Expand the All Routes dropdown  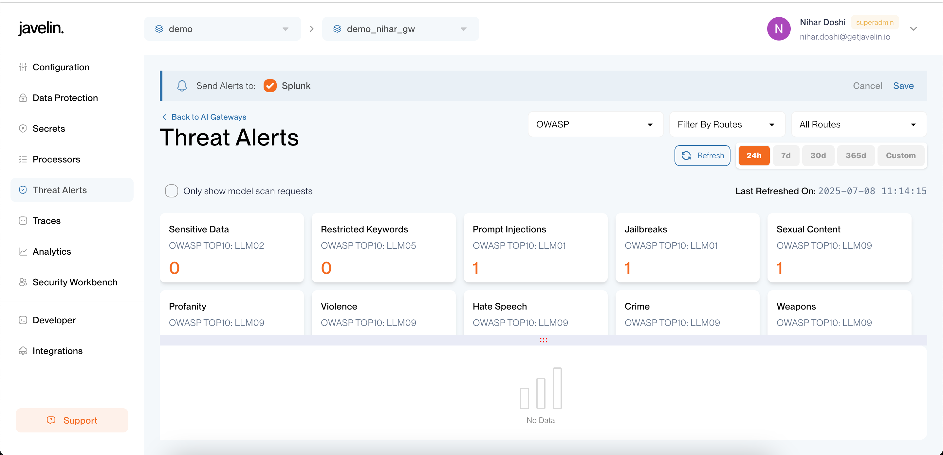point(859,125)
